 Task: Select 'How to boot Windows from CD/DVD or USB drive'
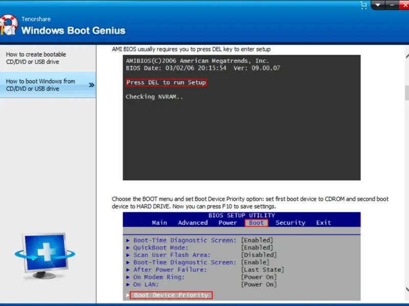(x=48, y=85)
